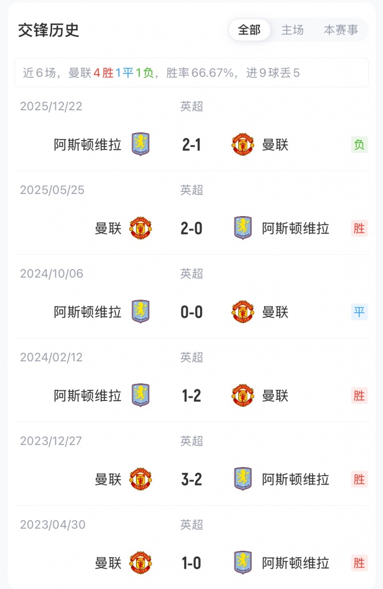Click the blue 平 result badge

click(x=359, y=312)
